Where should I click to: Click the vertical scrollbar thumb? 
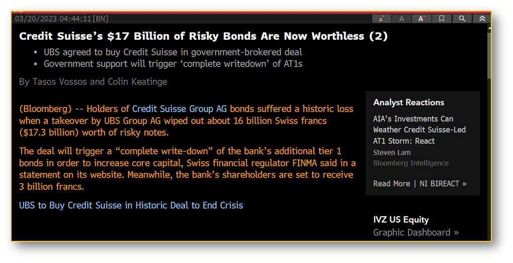pyautogui.click(x=489, y=55)
